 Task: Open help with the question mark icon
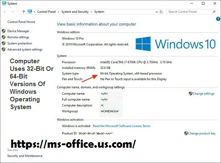[x=218, y=19]
